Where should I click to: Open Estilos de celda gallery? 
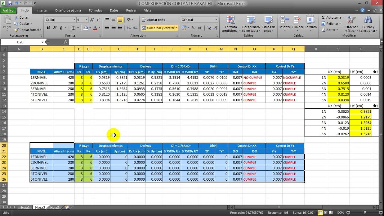pos(268,24)
